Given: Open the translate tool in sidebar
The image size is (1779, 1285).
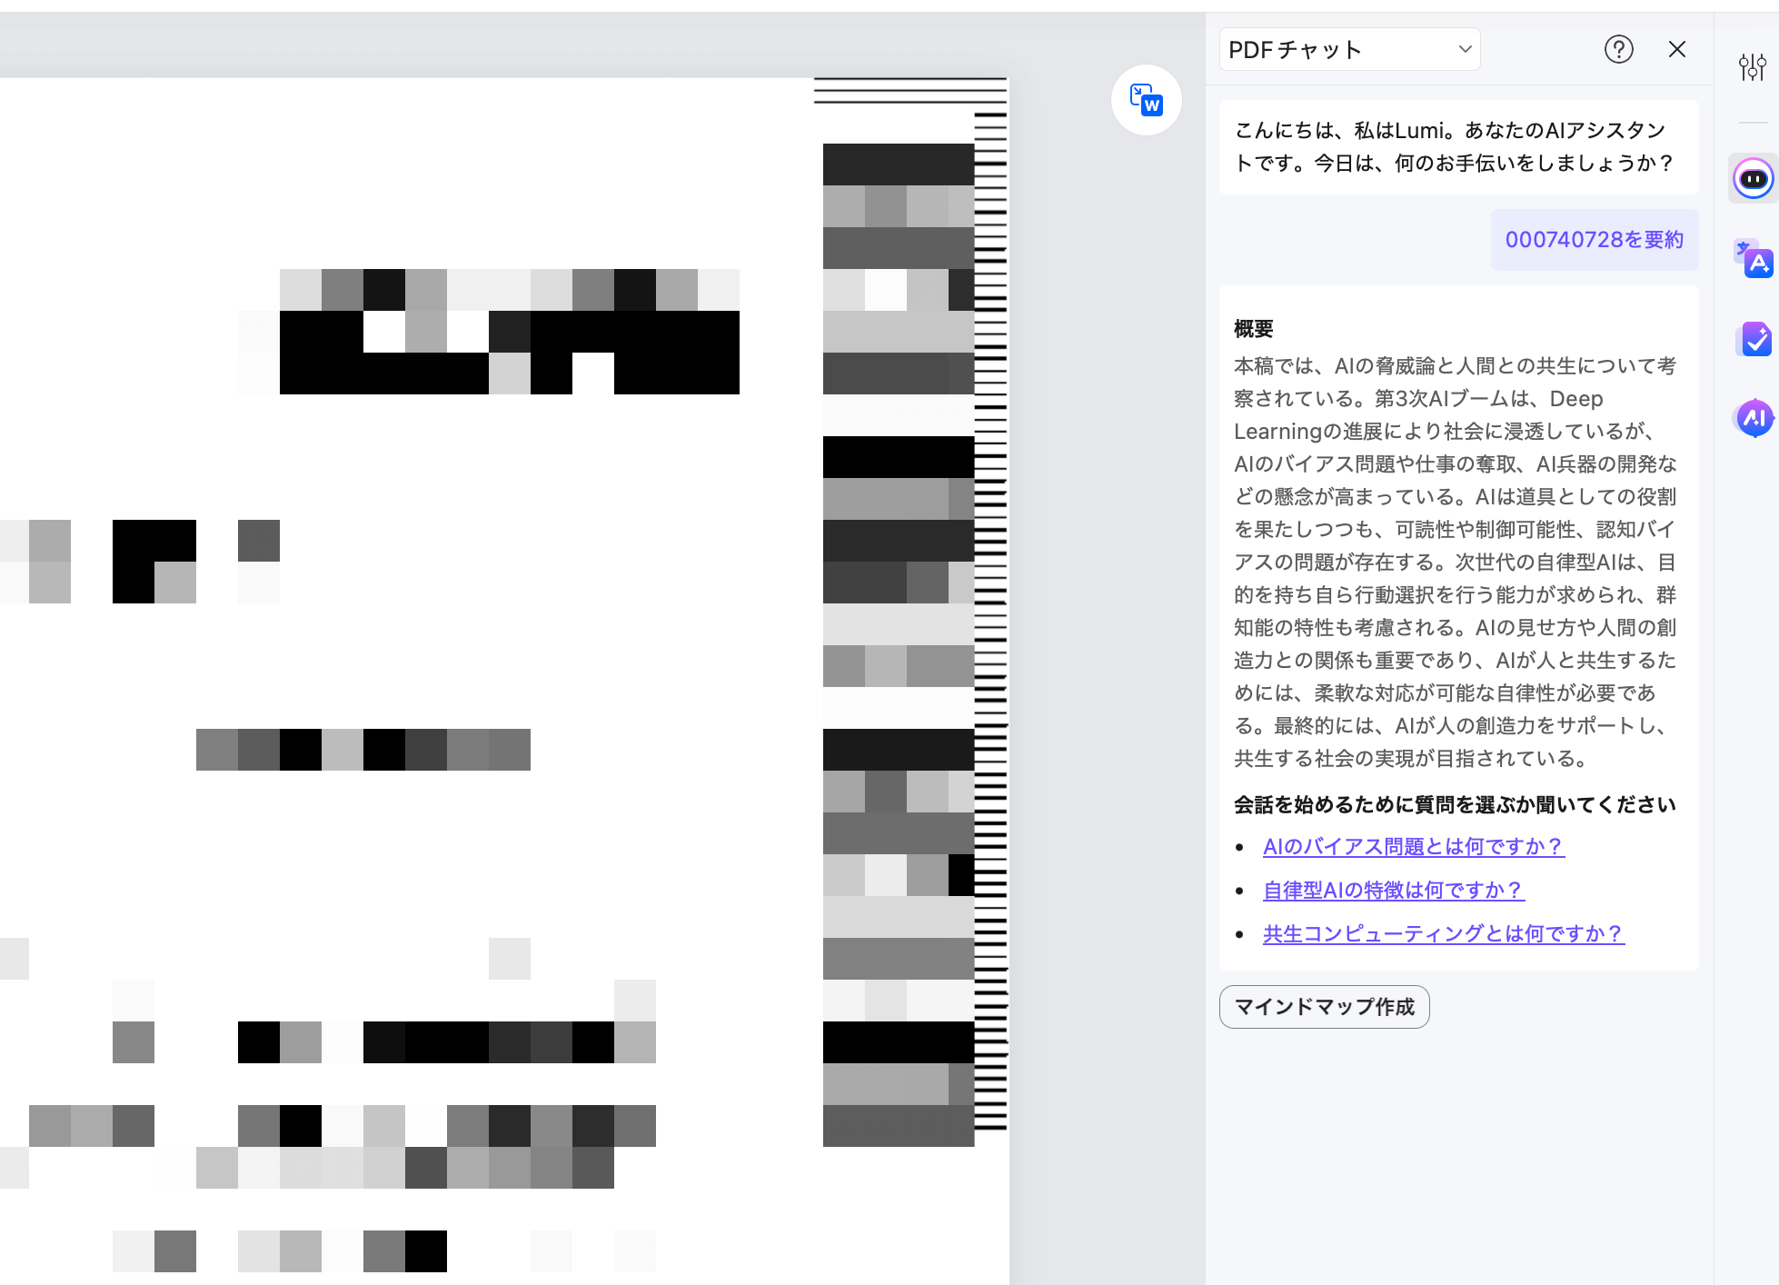Looking at the screenshot, I should [1753, 259].
